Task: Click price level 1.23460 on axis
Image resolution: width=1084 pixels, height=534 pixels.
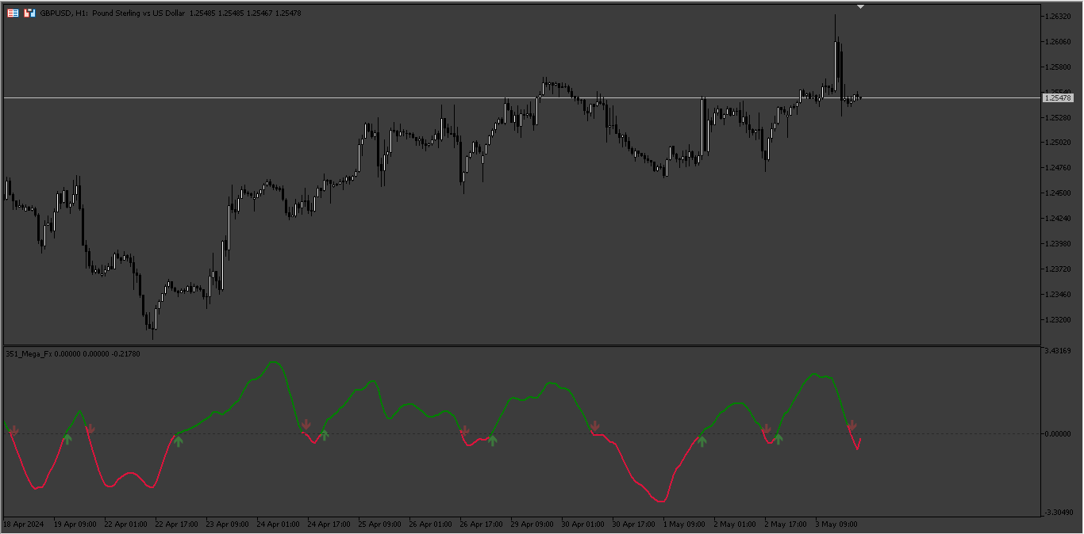Action: [x=1057, y=295]
